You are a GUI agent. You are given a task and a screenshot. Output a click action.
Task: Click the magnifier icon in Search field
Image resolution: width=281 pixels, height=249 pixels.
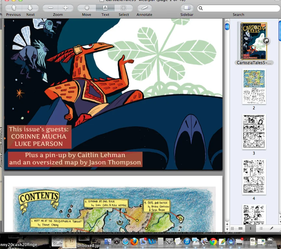201,8
